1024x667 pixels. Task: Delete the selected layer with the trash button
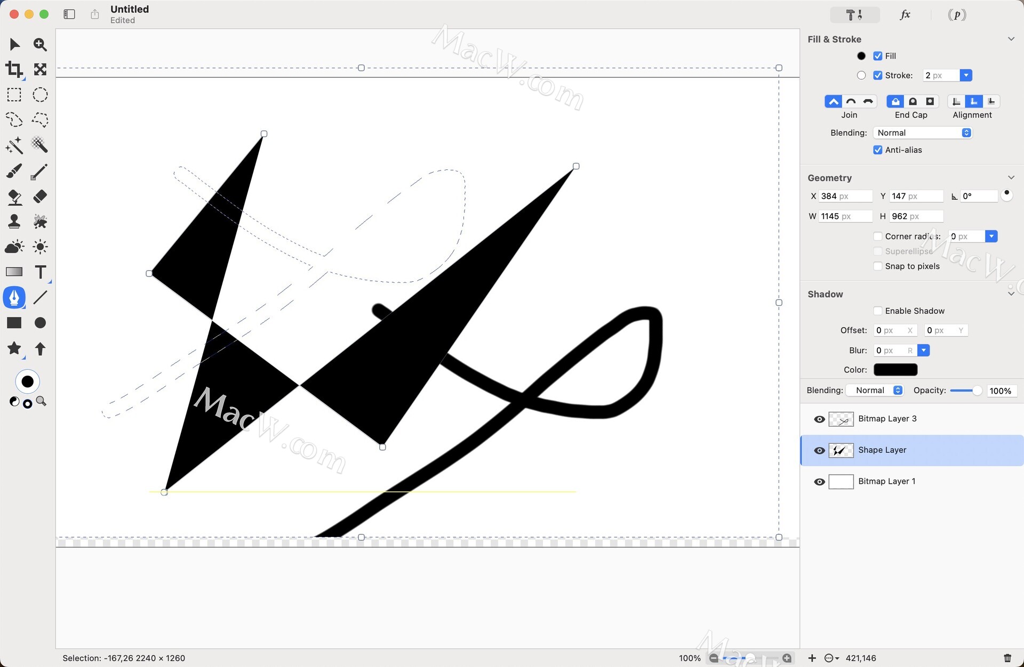1007,658
